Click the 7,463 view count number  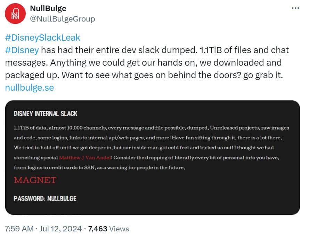coord(98,229)
